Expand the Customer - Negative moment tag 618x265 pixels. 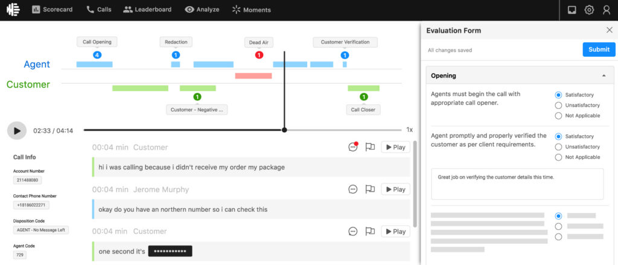point(197,109)
